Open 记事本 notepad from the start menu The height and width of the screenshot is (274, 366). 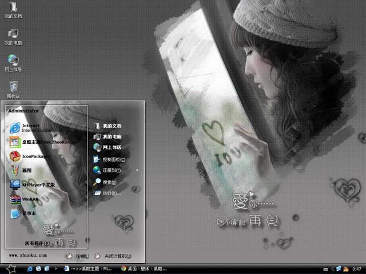(23, 213)
